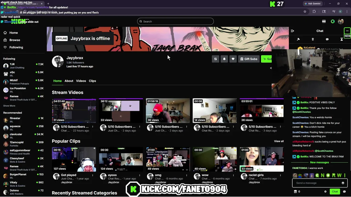Click View all for Popular Clips

pyautogui.click(x=279, y=141)
